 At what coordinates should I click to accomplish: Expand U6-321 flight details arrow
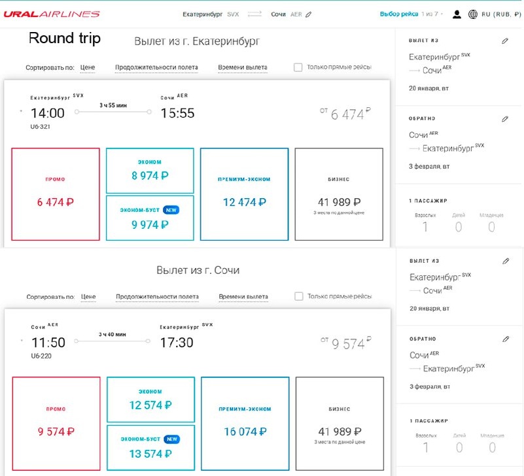22,112
